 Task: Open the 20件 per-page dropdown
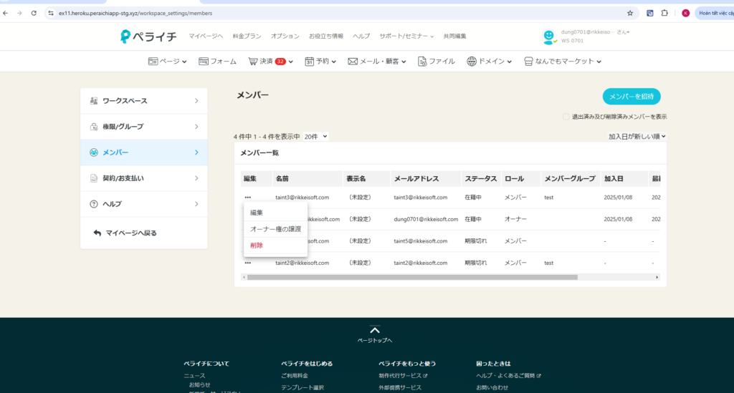(315, 136)
